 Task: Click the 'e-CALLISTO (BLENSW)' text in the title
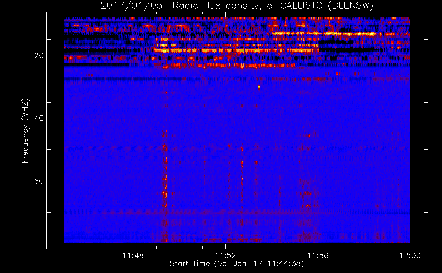point(320,6)
